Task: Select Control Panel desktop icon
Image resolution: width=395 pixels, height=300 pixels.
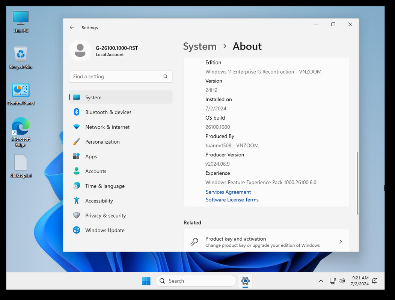Action: point(21,94)
